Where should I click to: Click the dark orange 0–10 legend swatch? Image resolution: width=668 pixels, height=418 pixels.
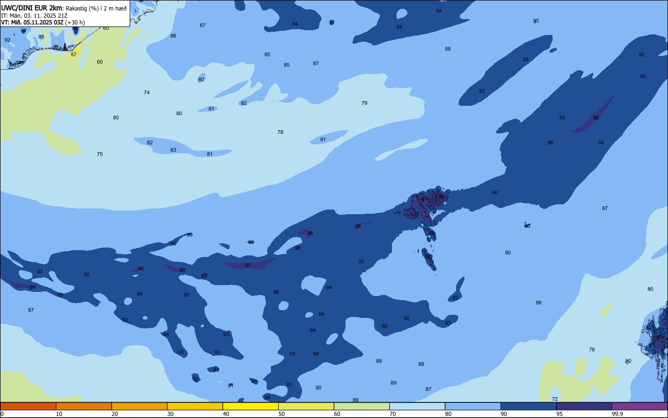coord(28,407)
